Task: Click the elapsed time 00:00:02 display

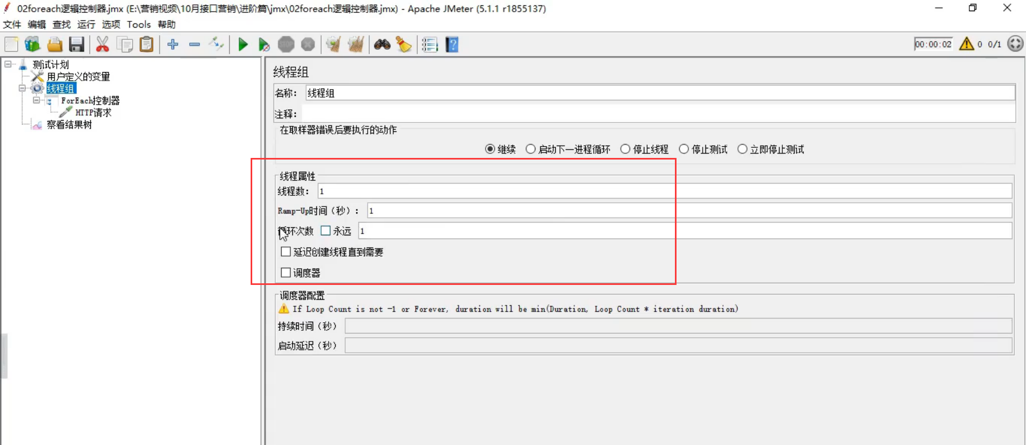Action: [x=933, y=44]
